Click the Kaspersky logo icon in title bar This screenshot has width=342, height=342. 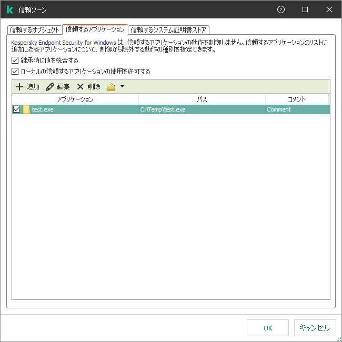[10, 9]
